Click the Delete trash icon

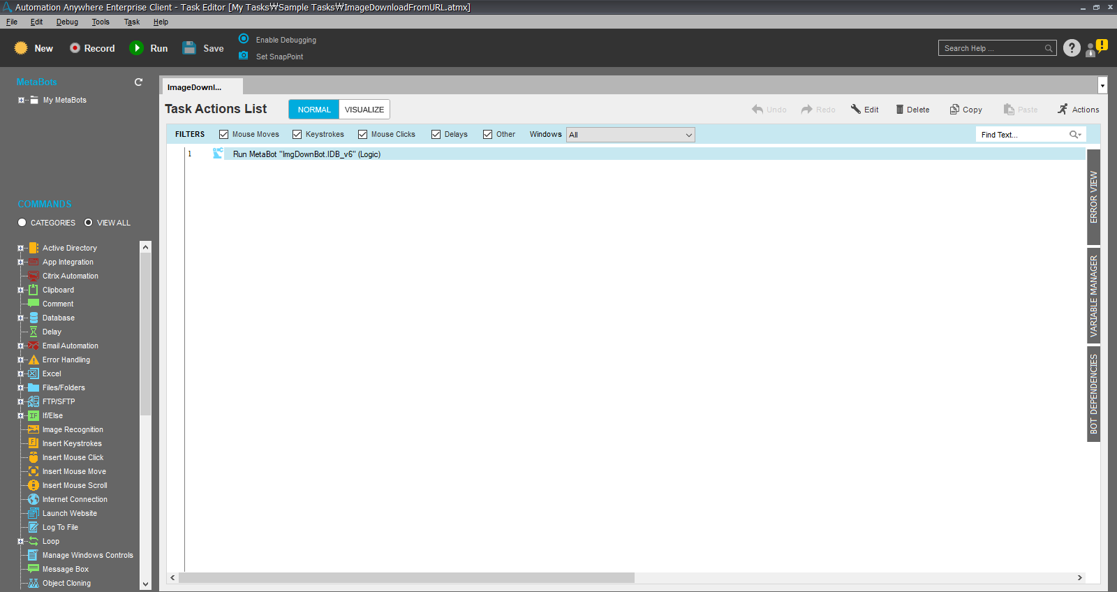(x=900, y=110)
